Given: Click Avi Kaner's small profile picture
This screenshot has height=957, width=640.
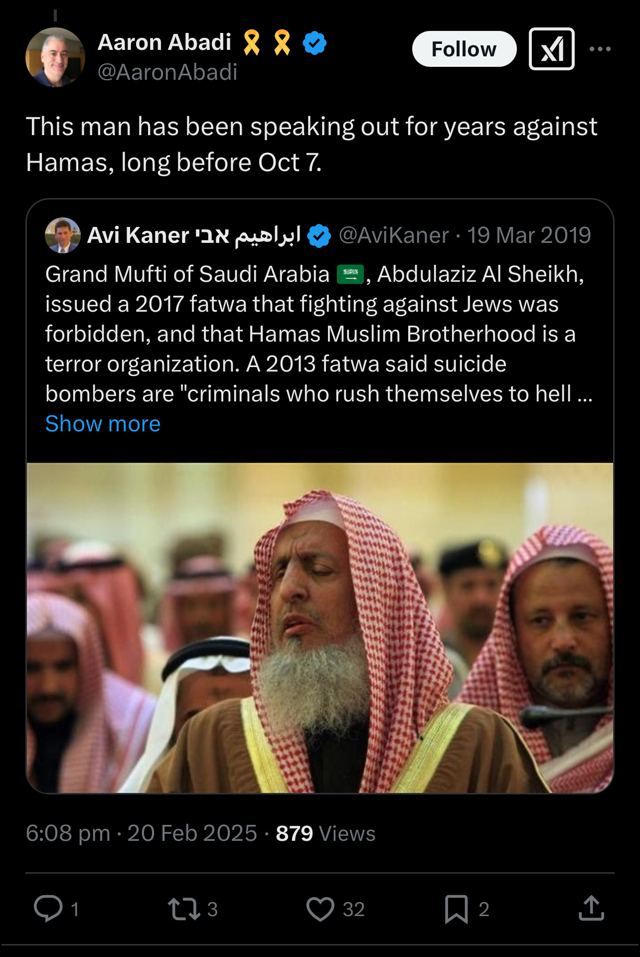Looking at the screenshot, I should click(x=62, y=235).
